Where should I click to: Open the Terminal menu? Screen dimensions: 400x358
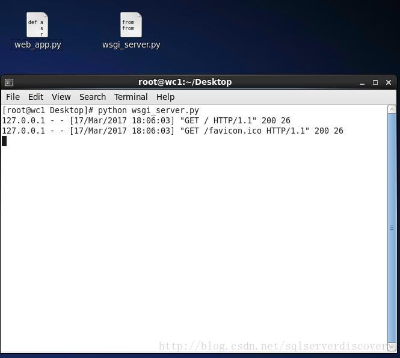point(131,97)
